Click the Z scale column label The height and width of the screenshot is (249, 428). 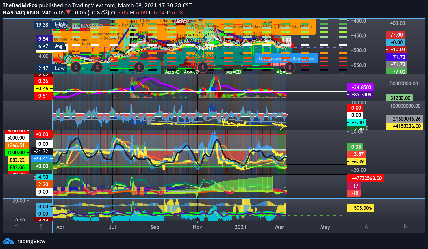pyautogui.click(x=41, y=227)
